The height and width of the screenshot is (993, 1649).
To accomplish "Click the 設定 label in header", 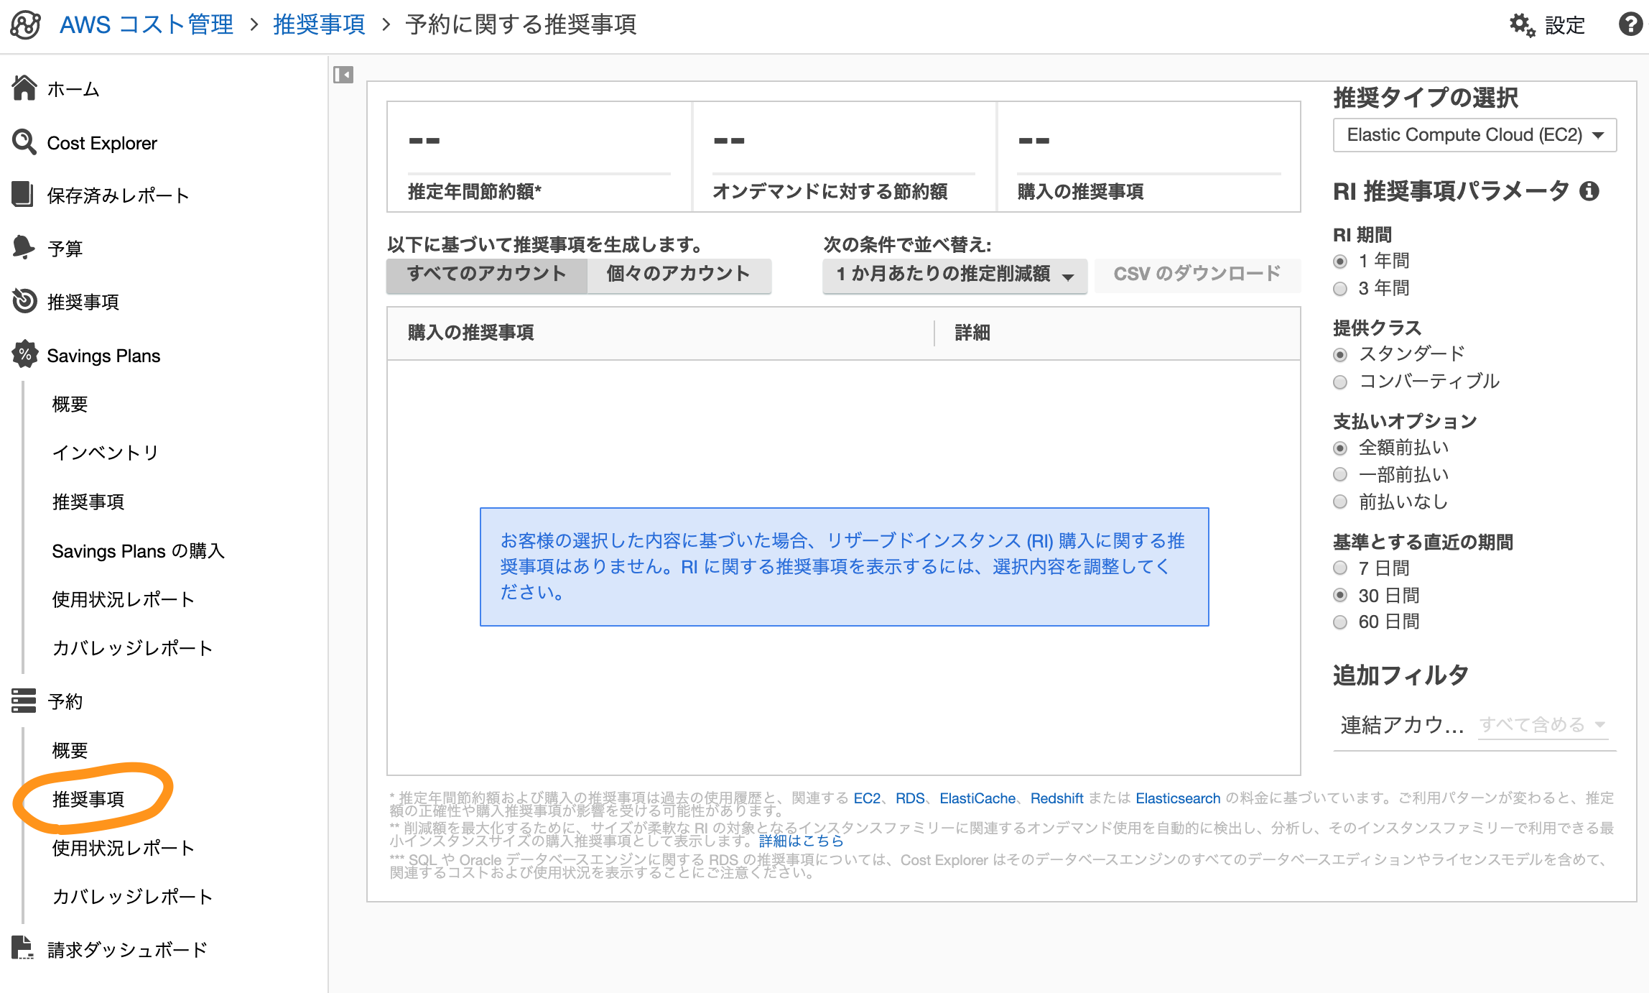I will click(x=1564, y=25).
